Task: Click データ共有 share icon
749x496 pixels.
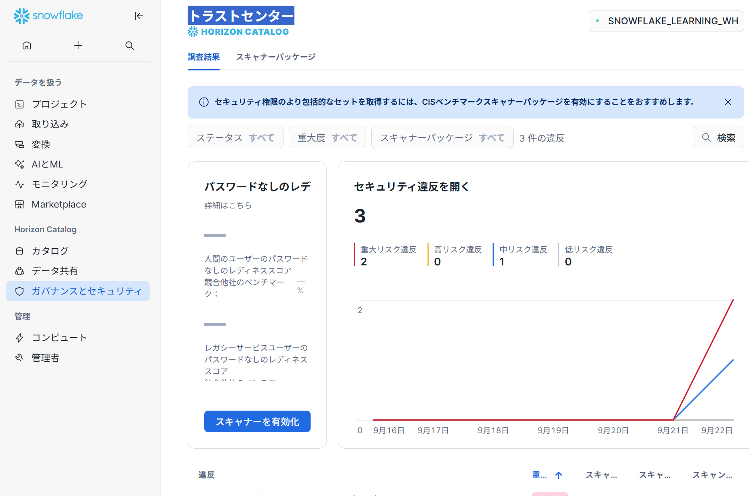Action: [19, 271]
